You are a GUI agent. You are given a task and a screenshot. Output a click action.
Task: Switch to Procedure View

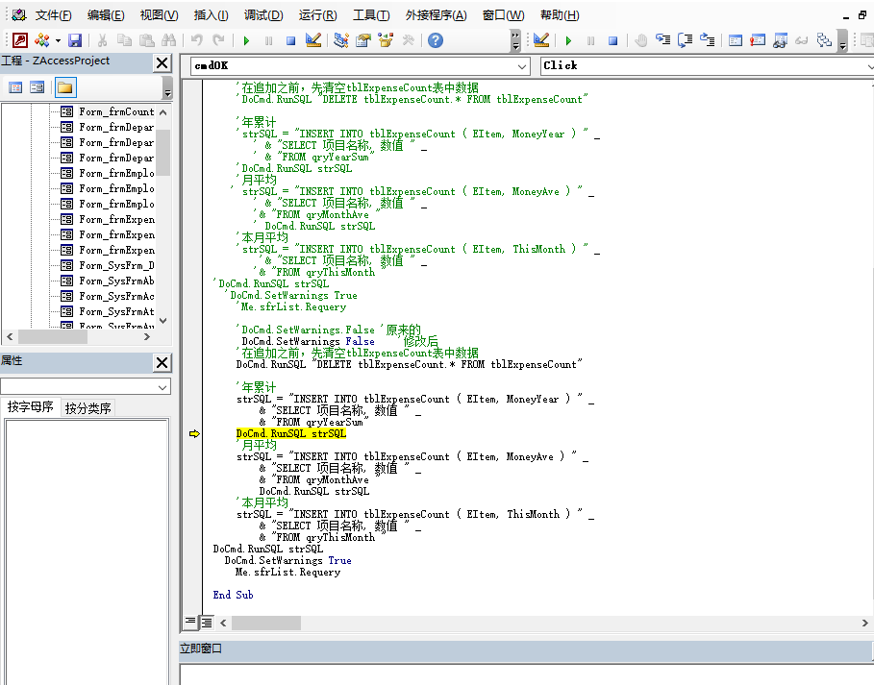click(x=190, y=622)
